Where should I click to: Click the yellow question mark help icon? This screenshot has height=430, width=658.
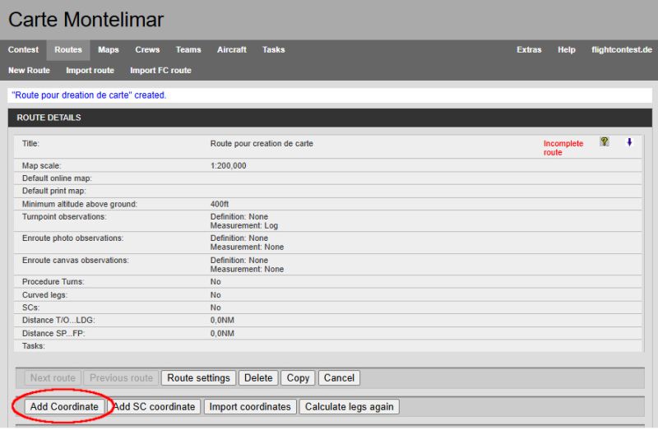pos(605,142)
